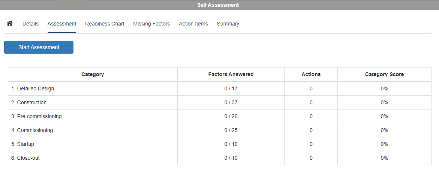Screen dimensions: 439x174
Task: Click the Home icon
Action: [10, 24]
